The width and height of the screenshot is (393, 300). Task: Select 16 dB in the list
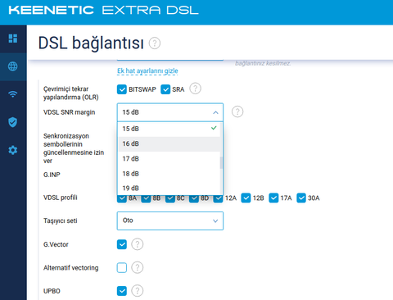[169, 143]
